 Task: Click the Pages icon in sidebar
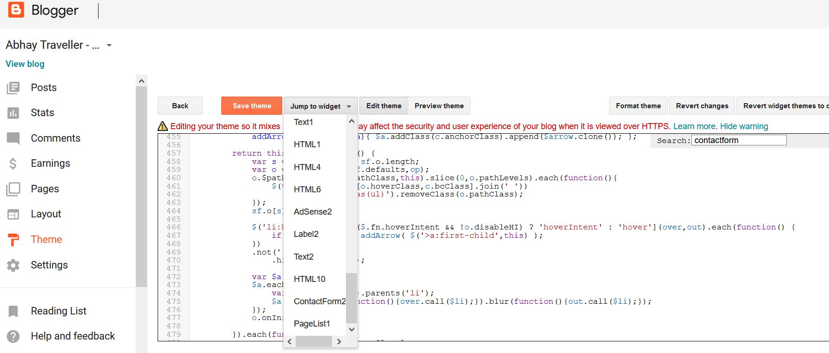pos(13,189)
